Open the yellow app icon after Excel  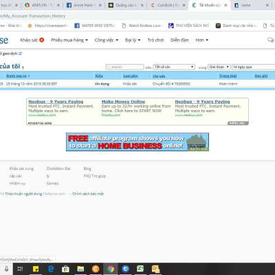[x=155, y=269]
